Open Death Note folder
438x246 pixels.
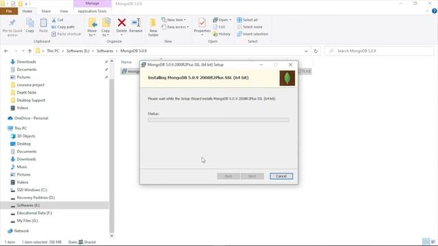coord(27,92)
